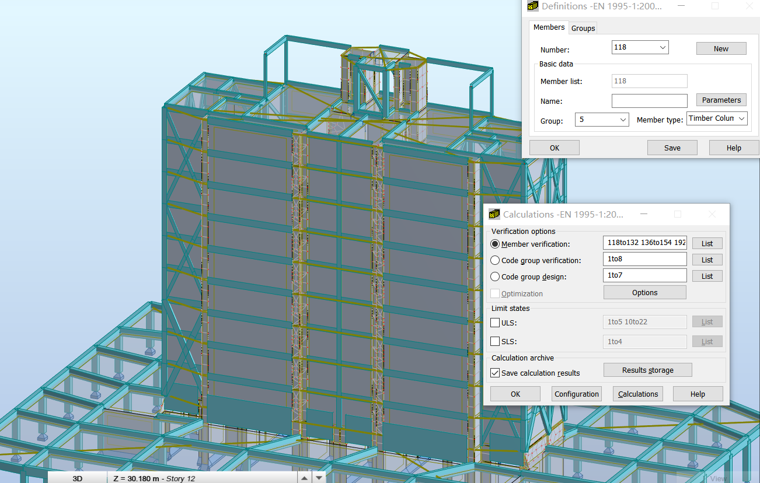This screenshot has width=760, height=483.
Task: Switch to the Groups tab
Action: (583, 27)
